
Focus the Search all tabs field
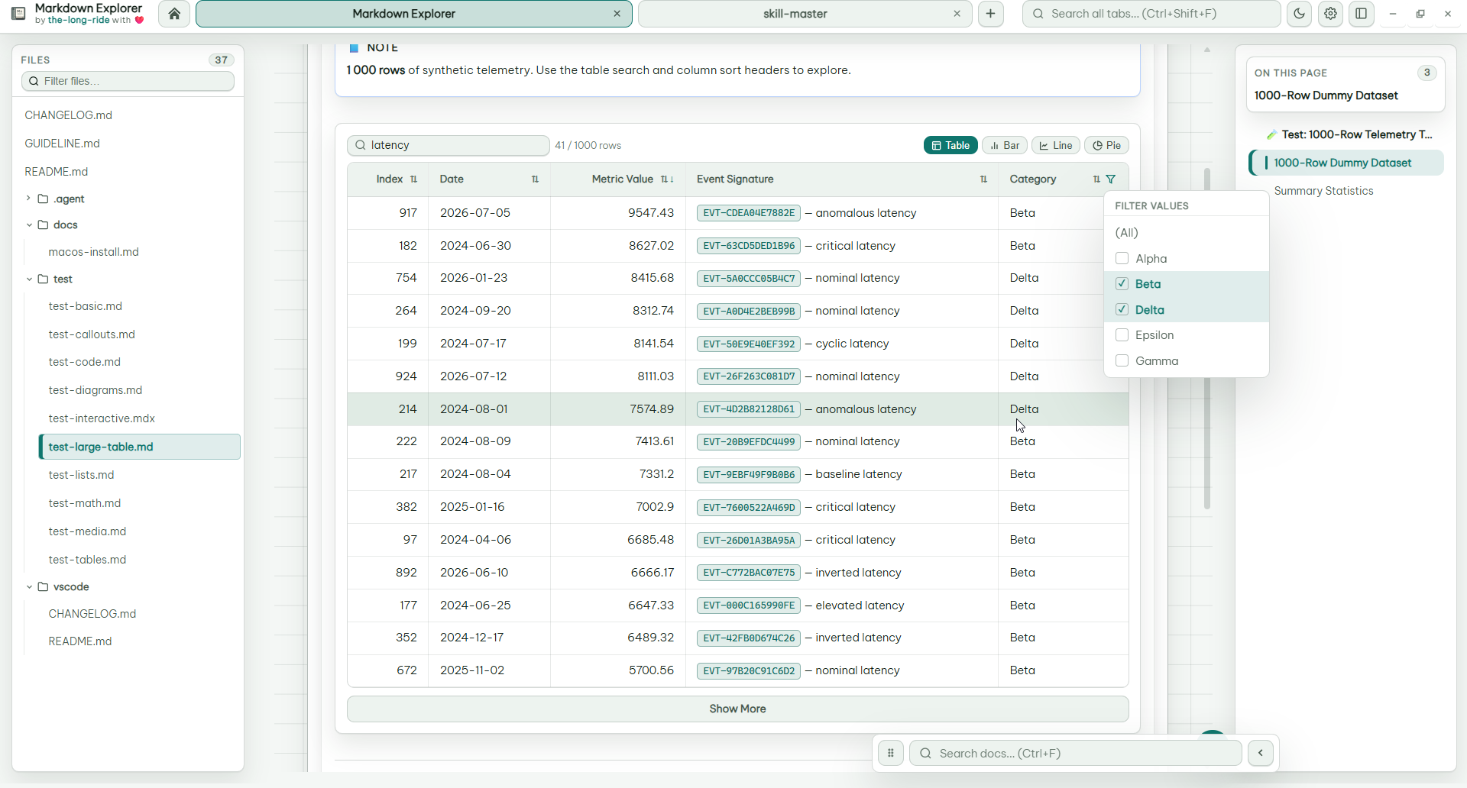tap(1151, 14)
